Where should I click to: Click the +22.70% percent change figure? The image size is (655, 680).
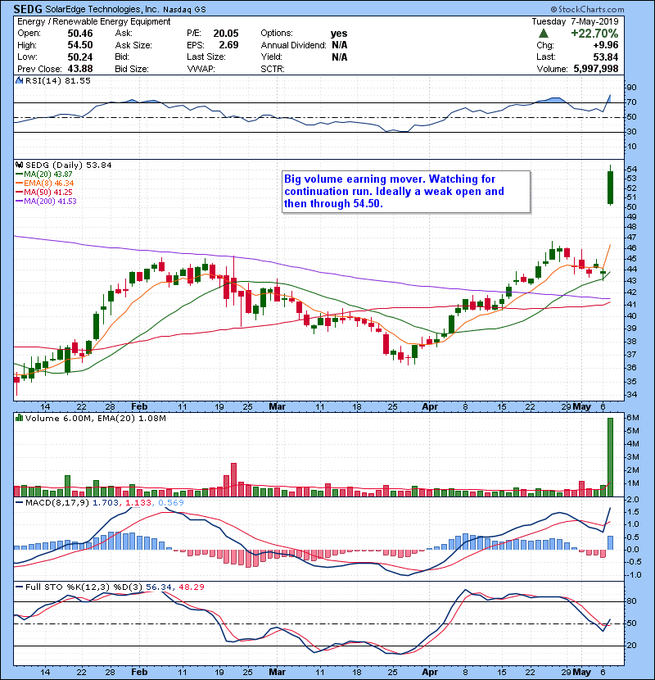(x=594, y=34)
